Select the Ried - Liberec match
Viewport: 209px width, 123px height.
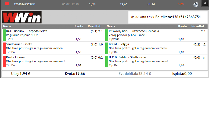click(16, 57)
